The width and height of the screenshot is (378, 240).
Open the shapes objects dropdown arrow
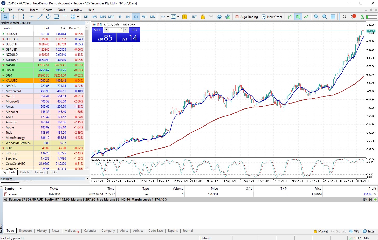click(78, 17)
